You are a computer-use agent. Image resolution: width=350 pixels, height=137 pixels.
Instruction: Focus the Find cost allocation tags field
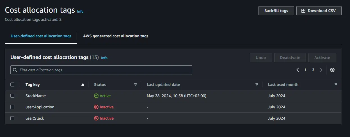101,70
